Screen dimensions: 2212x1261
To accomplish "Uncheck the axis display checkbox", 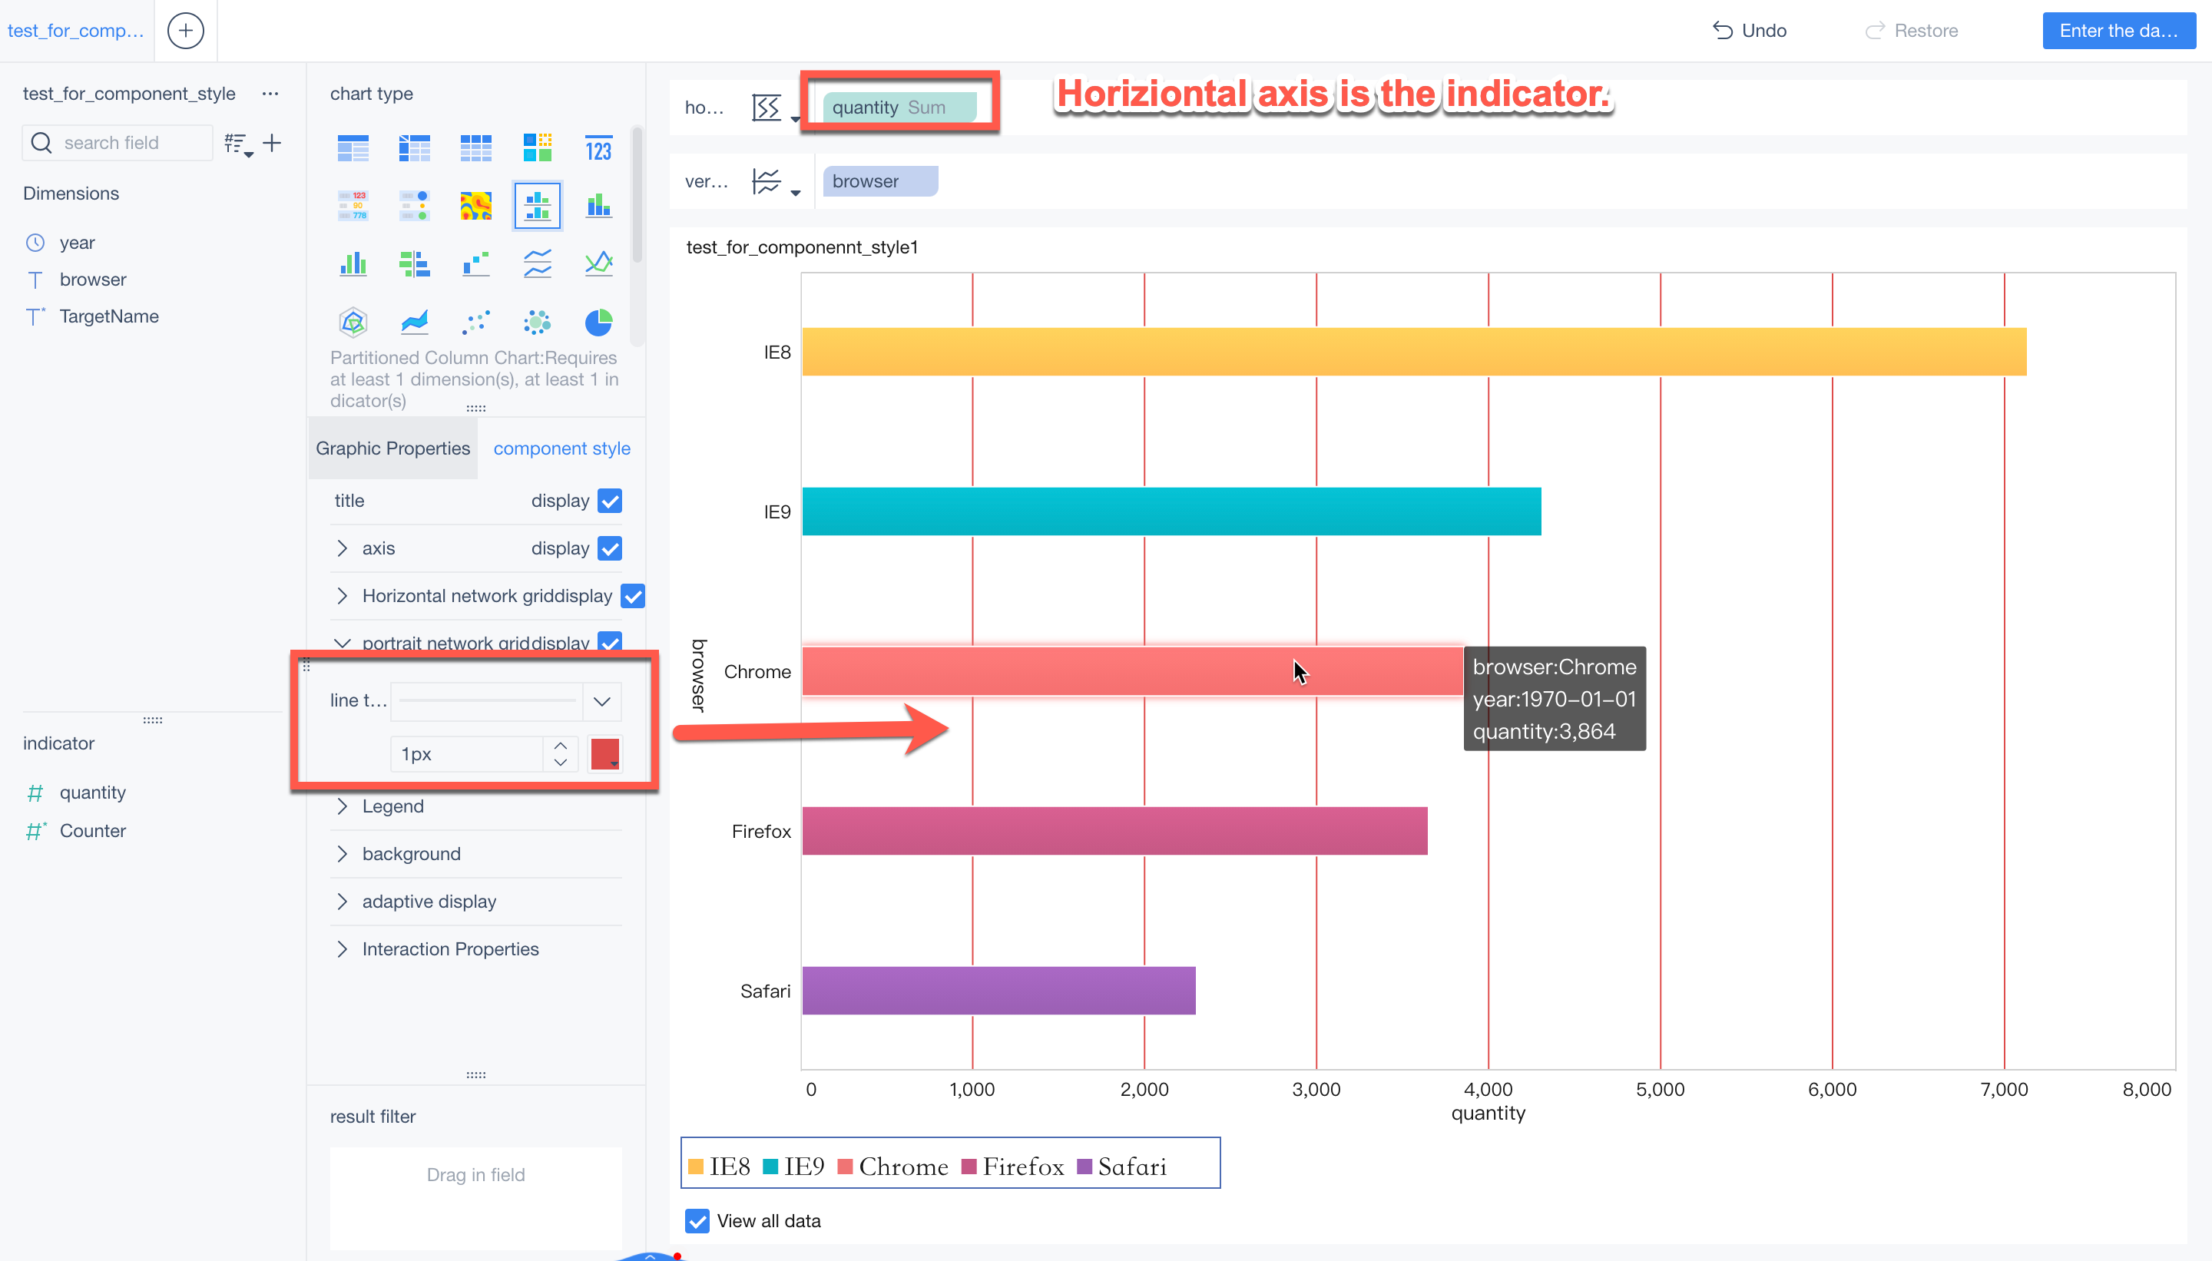I will [x=610, y=548].
